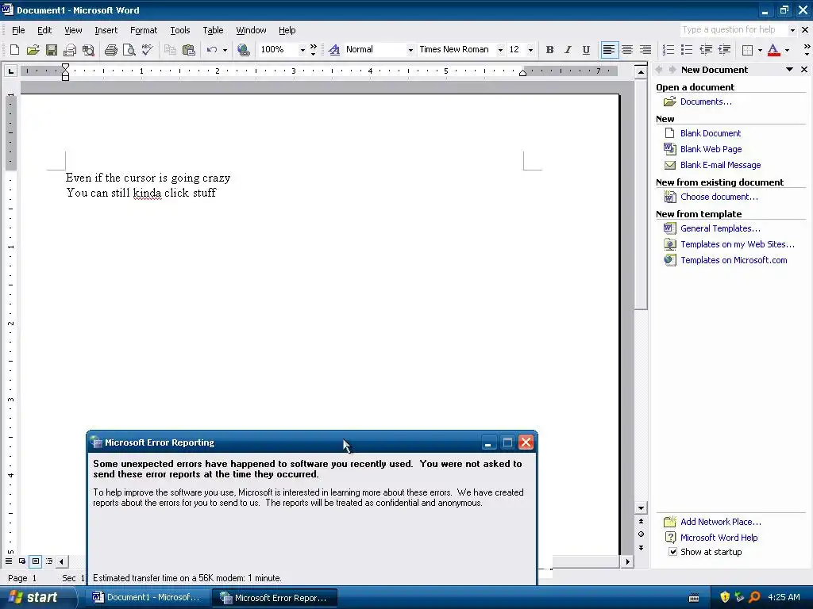
Task: Open the Edit menu
Action: 44,30
